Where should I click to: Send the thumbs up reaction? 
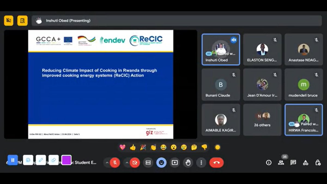click(x=133, y=147)
